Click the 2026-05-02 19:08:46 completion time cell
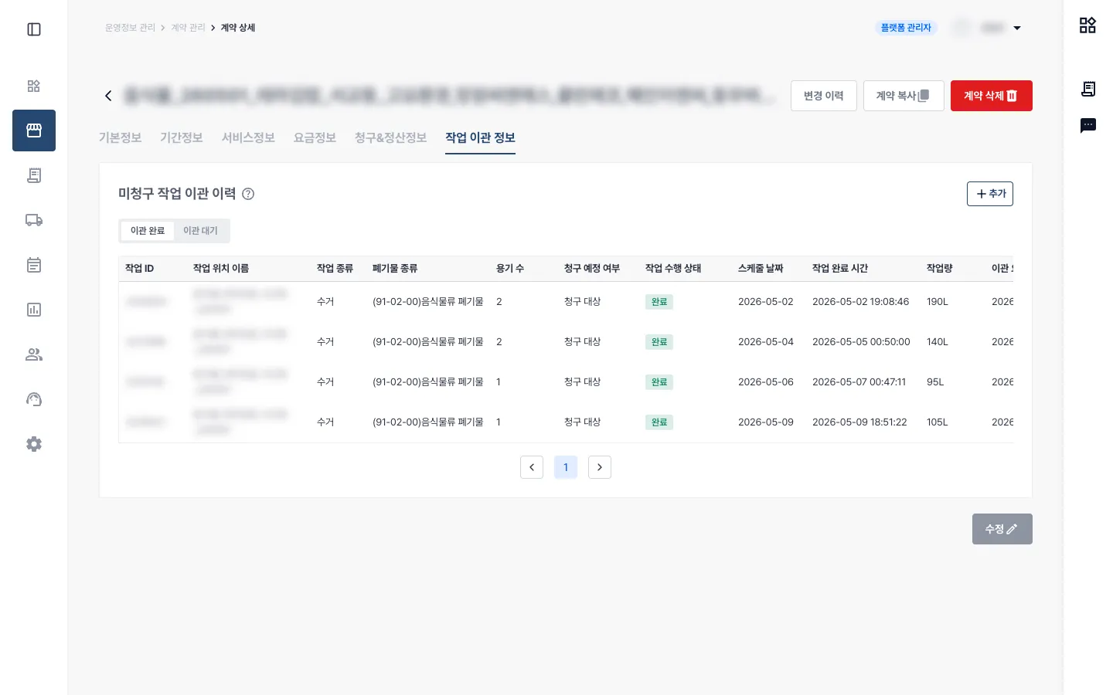This screenshot has width=1113, height=695. click(x=861, y=302)
